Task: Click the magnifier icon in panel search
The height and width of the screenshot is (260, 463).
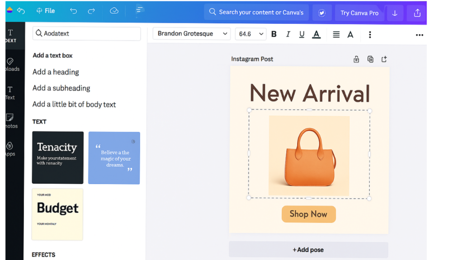Action: 39,33
